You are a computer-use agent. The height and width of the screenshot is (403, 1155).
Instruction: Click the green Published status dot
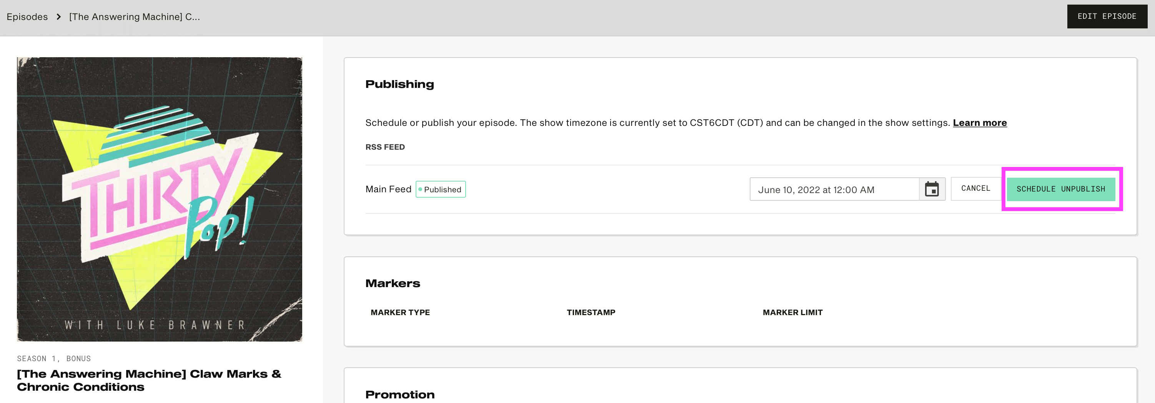click(420, 190)
